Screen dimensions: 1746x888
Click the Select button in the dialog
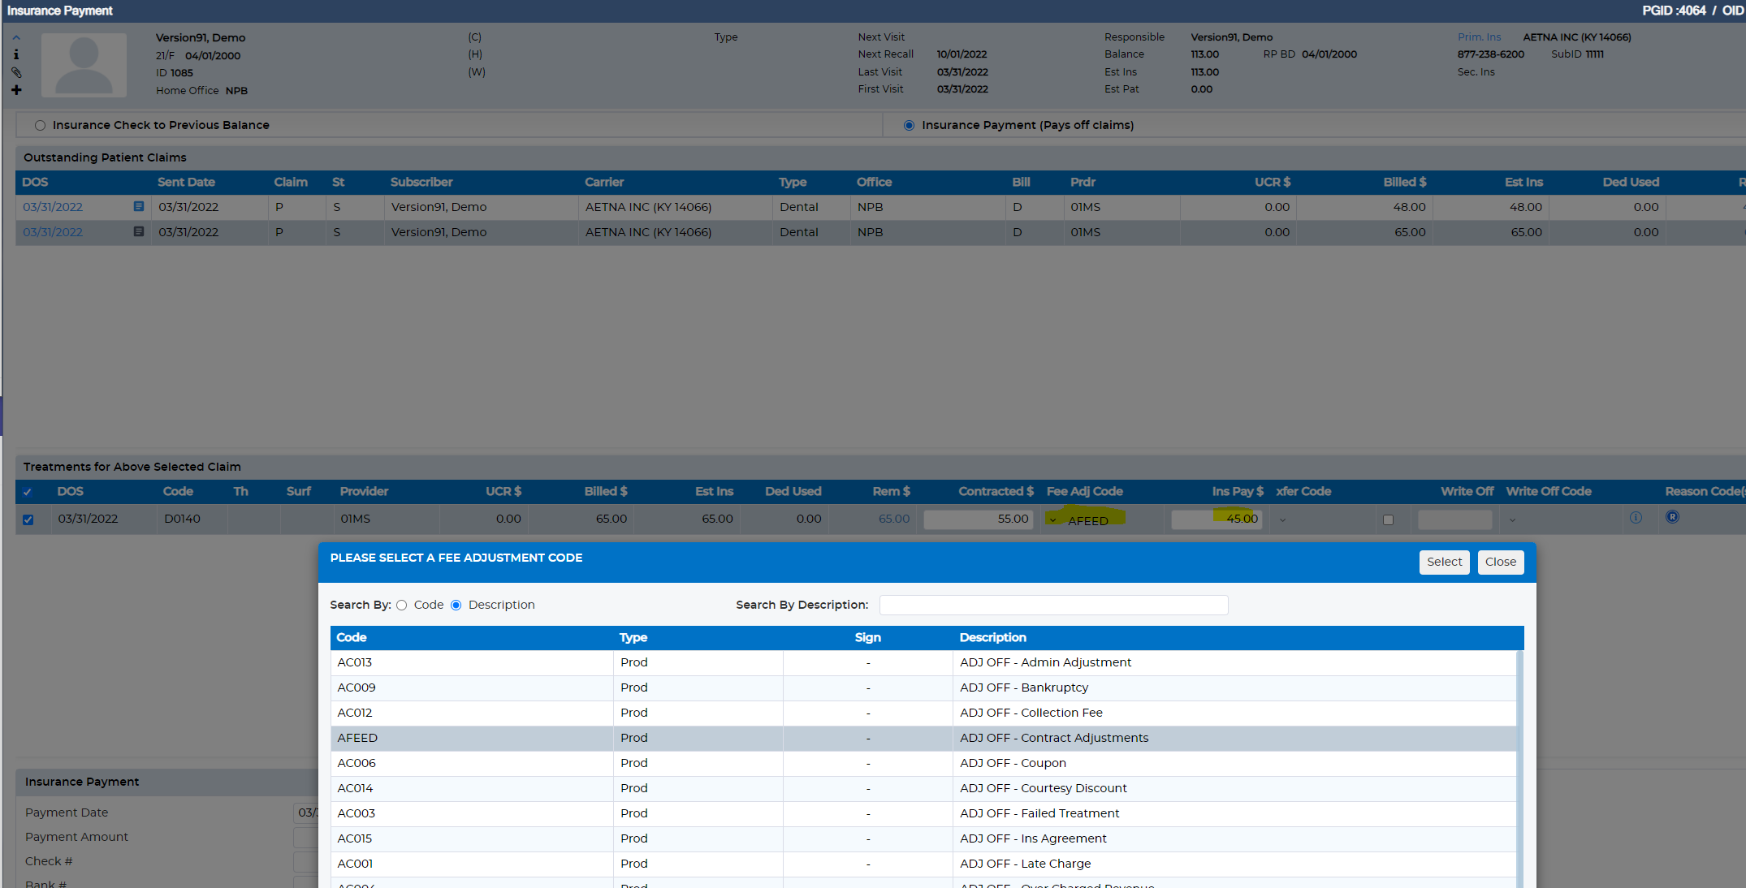[x=1444, y=562]
